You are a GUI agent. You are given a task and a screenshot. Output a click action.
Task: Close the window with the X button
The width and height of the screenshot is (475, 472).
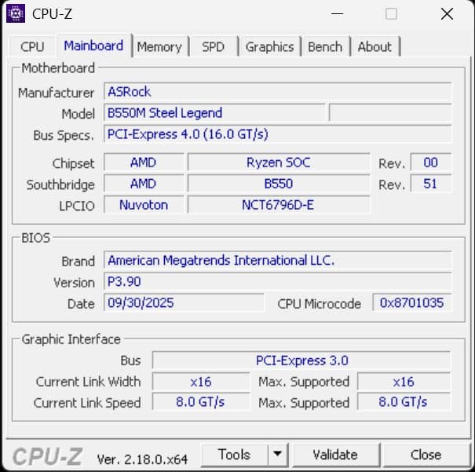tap(448, 13)
